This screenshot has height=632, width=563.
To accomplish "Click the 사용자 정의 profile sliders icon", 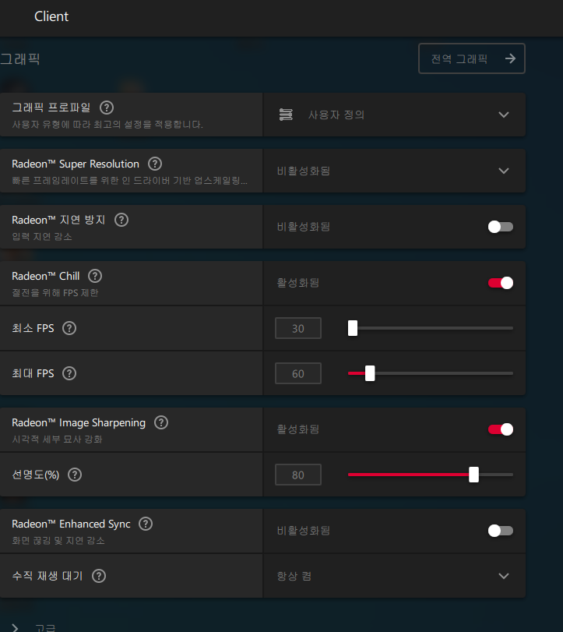I will [286, 115].
